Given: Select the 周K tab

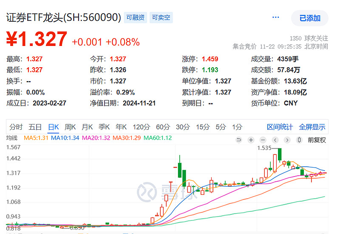Looking at the screenshot, I should pyautogui.click(x=70, y=127).
